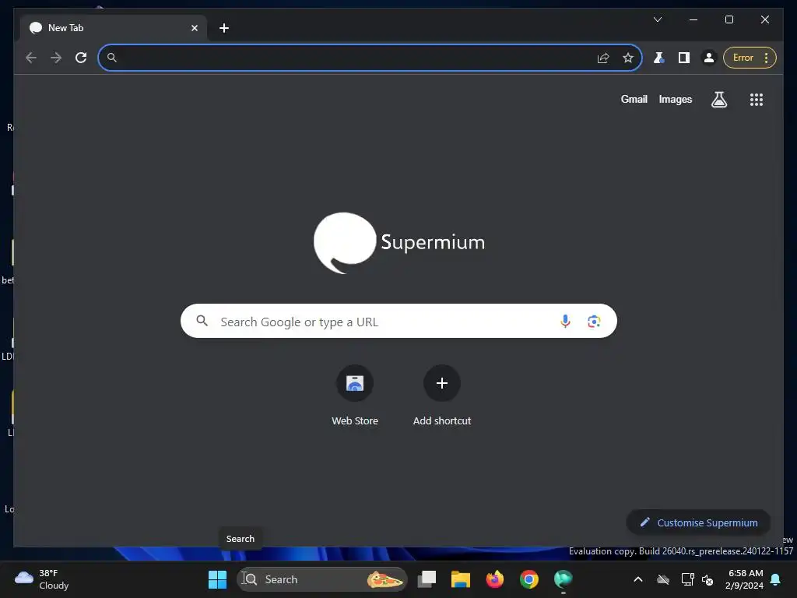The height and width of the screenshot is (598, 797).
Task: Open the Google apps grid
Action: tap(757, 99)
